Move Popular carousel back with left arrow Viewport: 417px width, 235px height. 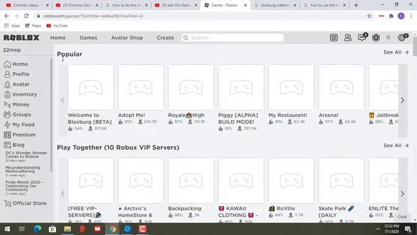coord(63,101)
